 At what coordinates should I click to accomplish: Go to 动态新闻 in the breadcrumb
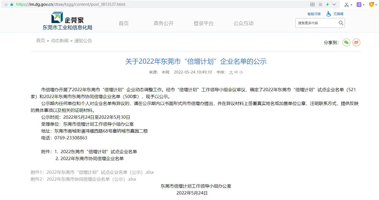pos(60,41)
